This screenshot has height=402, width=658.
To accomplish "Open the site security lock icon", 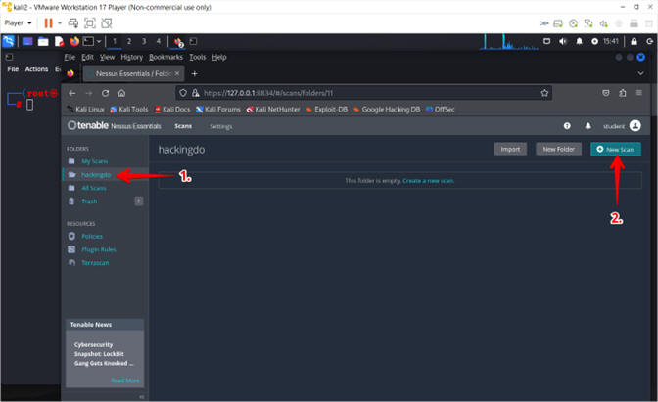I will [x=196, y=93].
